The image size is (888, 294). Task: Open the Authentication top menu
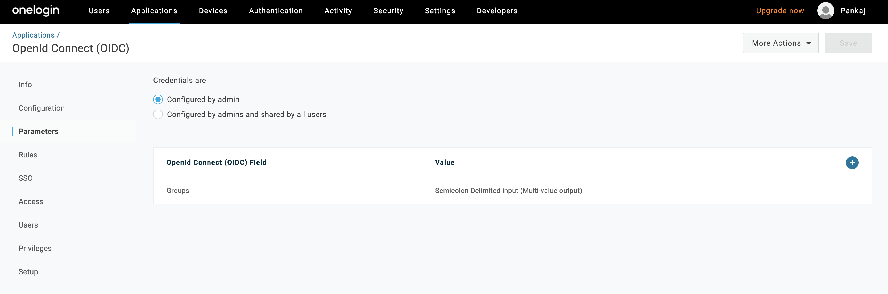276,11
